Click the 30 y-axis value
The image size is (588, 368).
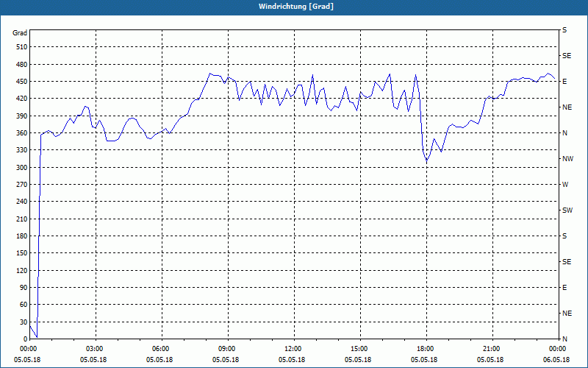[24, 322]
